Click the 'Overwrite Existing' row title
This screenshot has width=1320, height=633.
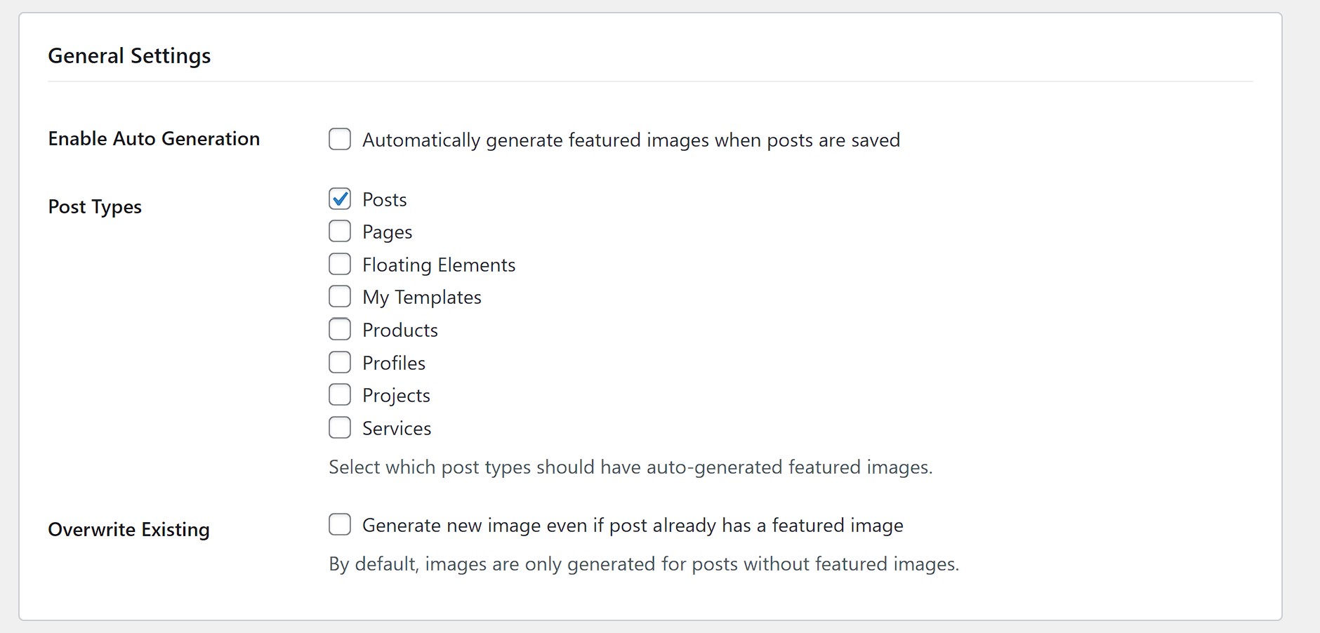click(128, 530)
